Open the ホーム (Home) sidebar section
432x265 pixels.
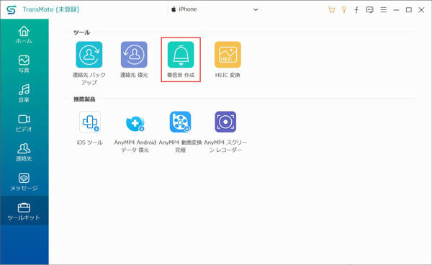tap(24, 35)
